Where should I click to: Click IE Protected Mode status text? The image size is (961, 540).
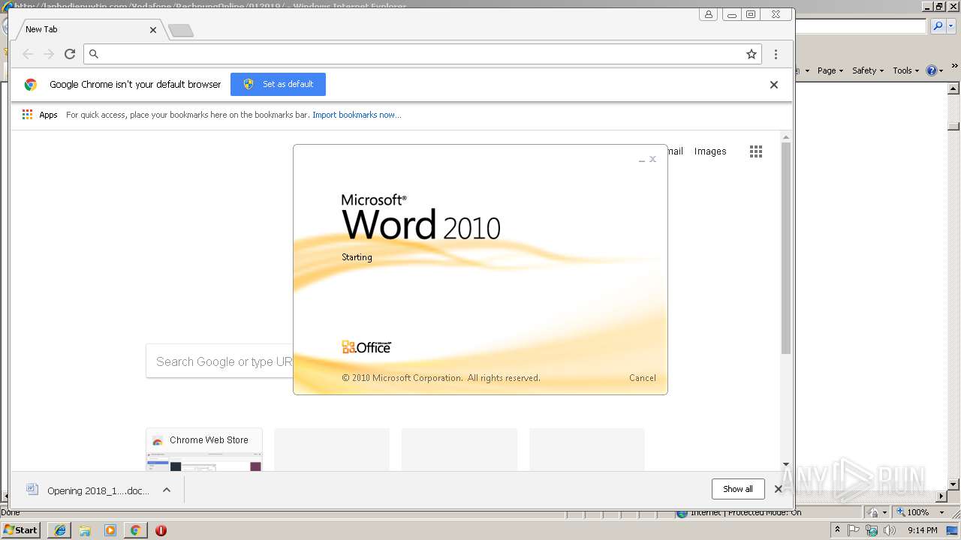click(746, 513)
